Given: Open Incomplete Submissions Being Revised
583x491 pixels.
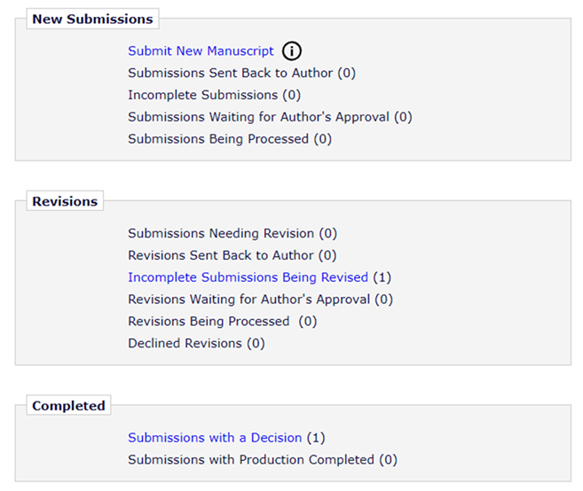Looking at the screenshot, I should click(248, 277).
